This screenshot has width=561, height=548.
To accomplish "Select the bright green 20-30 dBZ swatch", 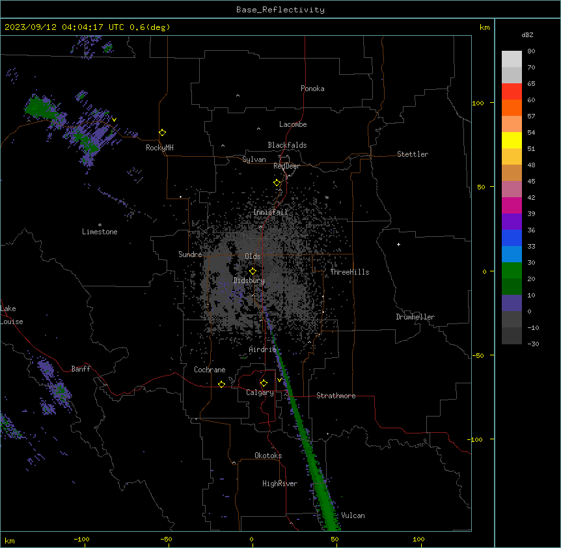I will pyautogui.click(x=512, y=271).
